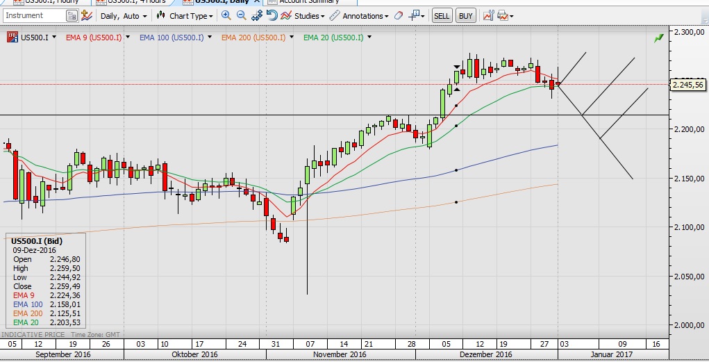Image resolution: width=709 pixels, height=362 pixels.
Task: Open the Annotations dropdown menu
Action: tap(359, 16)
